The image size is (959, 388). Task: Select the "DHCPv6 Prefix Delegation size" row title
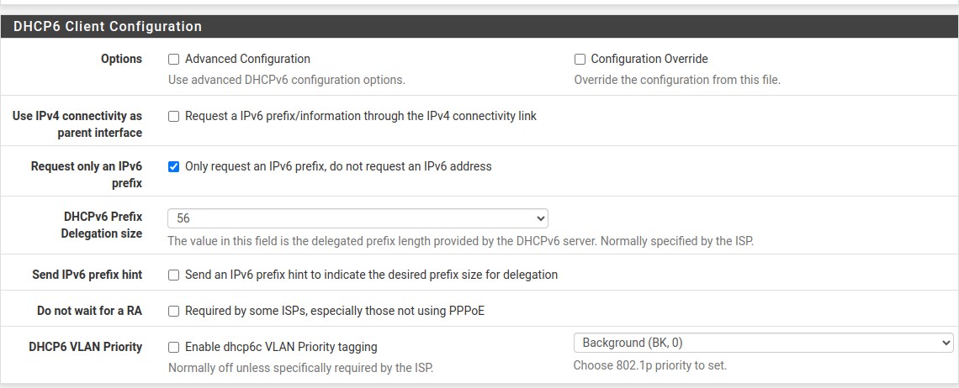[103, 225]
